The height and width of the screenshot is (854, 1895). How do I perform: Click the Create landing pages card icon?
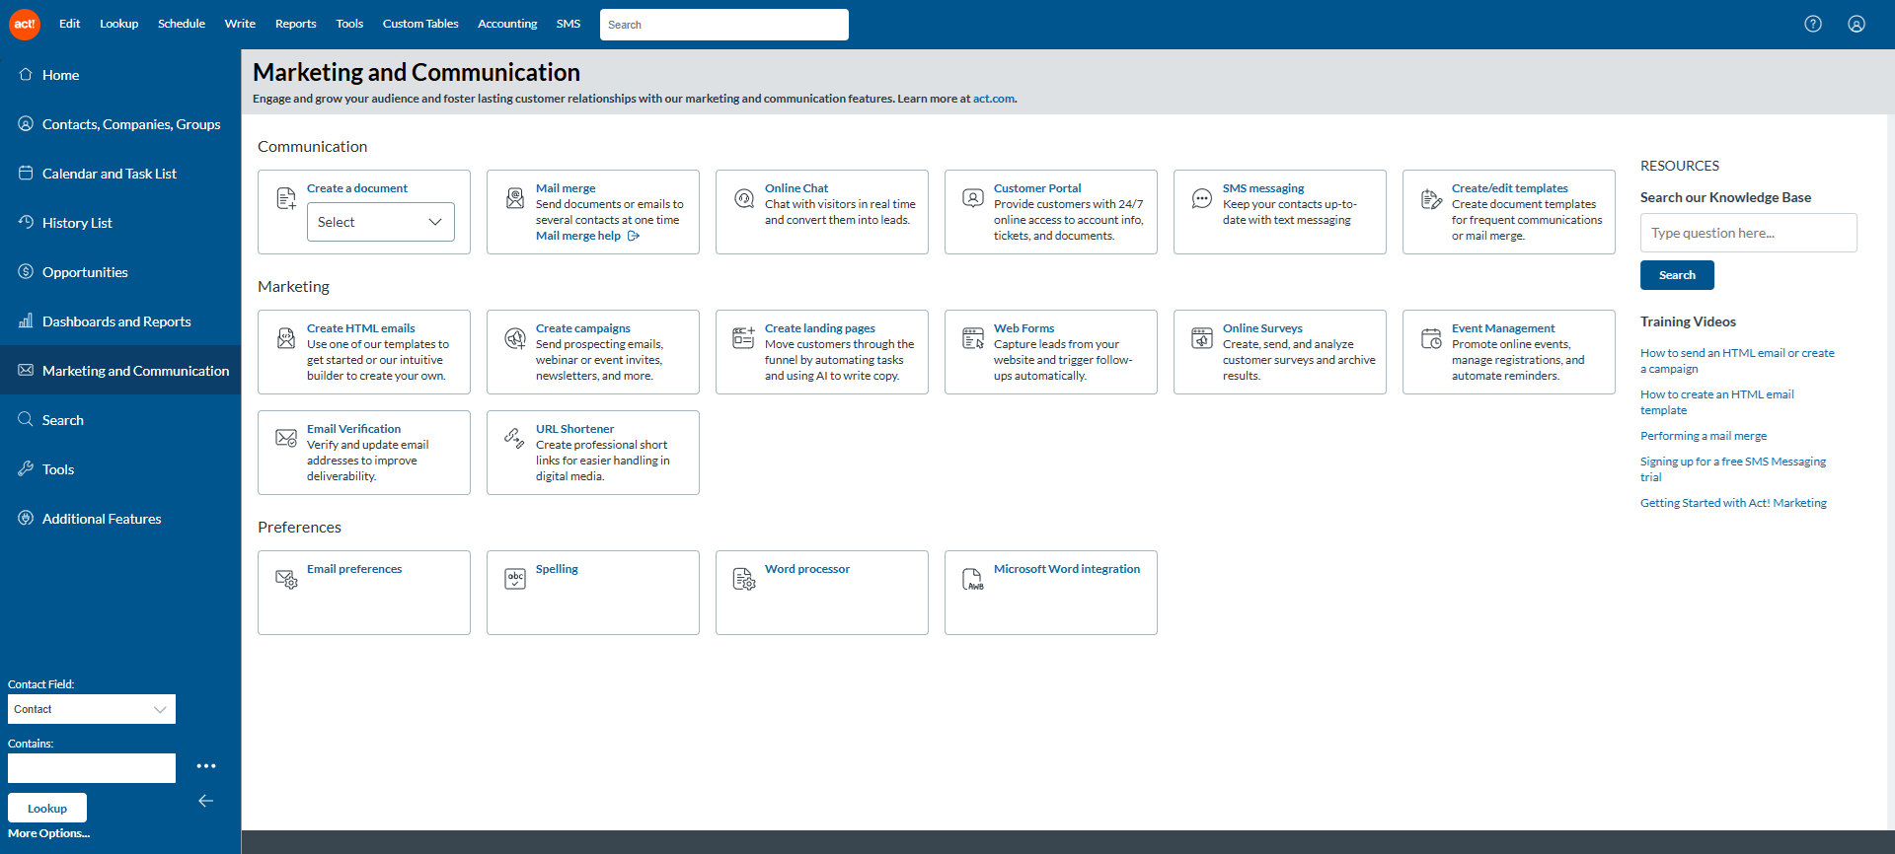(x=744, y=338)
